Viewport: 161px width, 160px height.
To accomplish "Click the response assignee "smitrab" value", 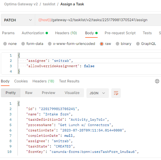I will coord(61,141).
